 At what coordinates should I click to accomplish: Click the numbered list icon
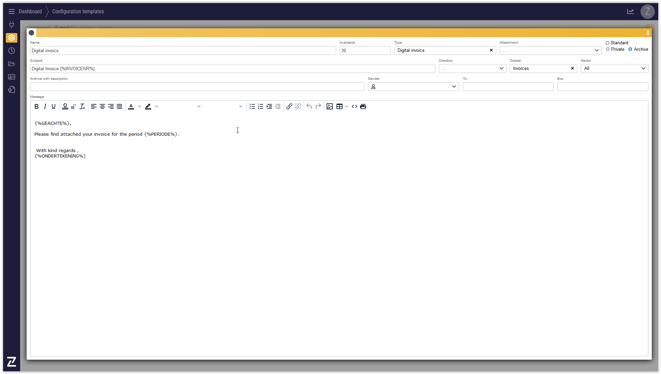[x=260, y=106]
